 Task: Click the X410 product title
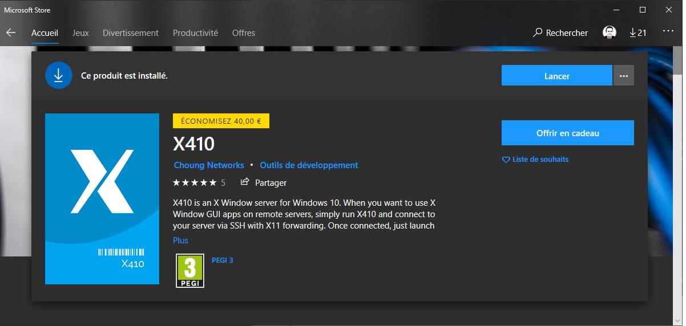(x=193, y=144)
